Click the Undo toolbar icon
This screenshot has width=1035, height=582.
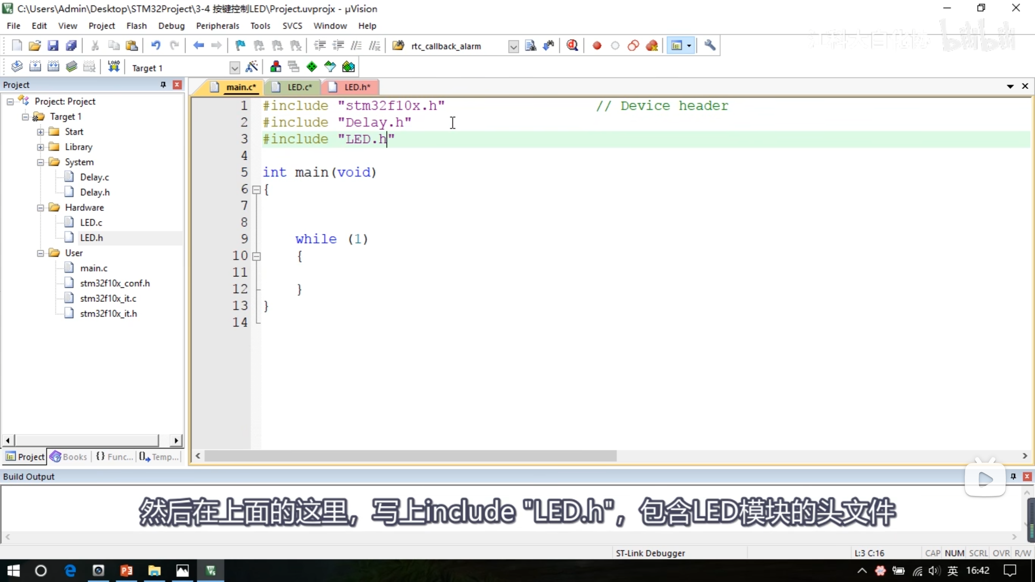(156, 46)
